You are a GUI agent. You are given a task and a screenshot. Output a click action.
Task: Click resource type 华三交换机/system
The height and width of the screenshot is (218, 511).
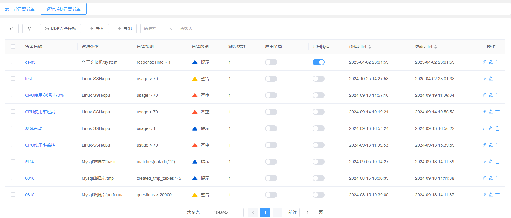tap(100, 62)
